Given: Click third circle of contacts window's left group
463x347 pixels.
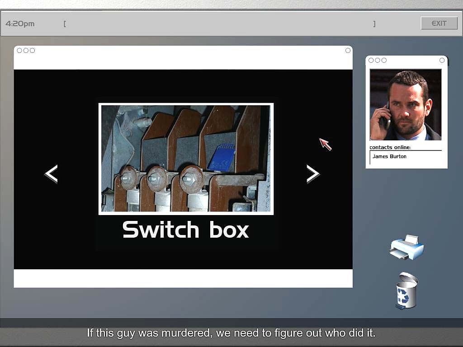Looking at the screenshot, I should click(x=384, y=60).
